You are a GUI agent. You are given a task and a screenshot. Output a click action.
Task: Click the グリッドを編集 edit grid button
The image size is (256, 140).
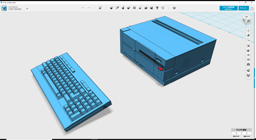241,130
